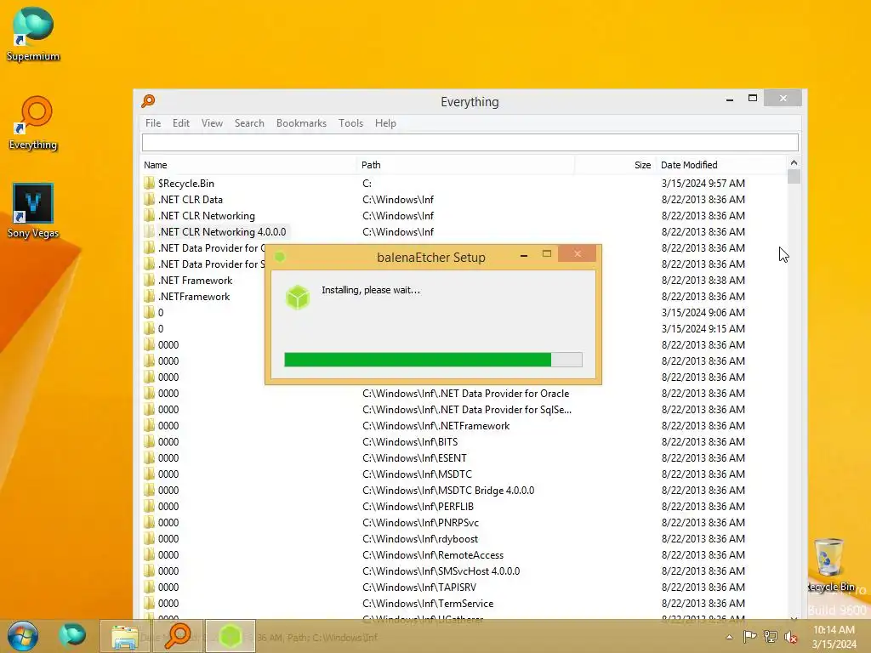871x653 pixels.
Task: Select 0000 row with path C:\Windows\Inf\ESENT
Action: coord(464,458)
